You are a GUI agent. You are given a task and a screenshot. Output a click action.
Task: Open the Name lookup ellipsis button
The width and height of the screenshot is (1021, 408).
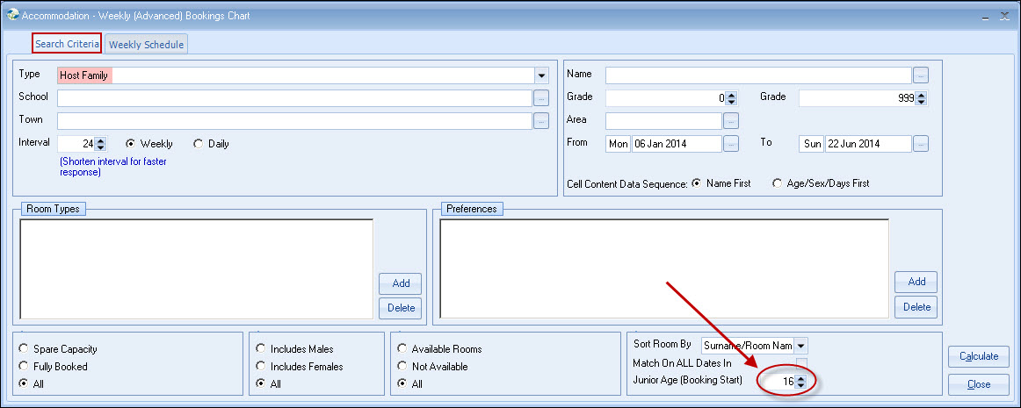pos(921,75)
